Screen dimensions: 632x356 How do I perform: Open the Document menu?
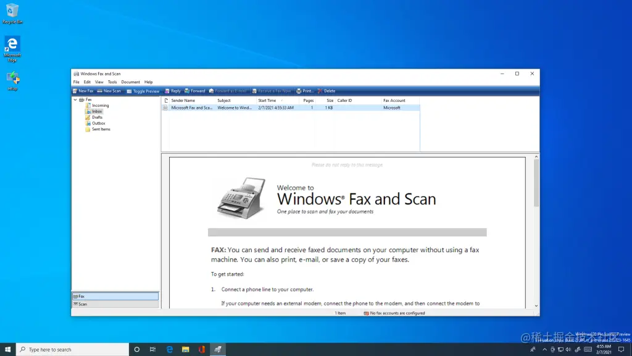(131, 82)
